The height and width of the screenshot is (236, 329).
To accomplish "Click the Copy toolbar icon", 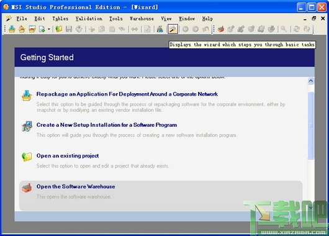I will pos(102,29).
